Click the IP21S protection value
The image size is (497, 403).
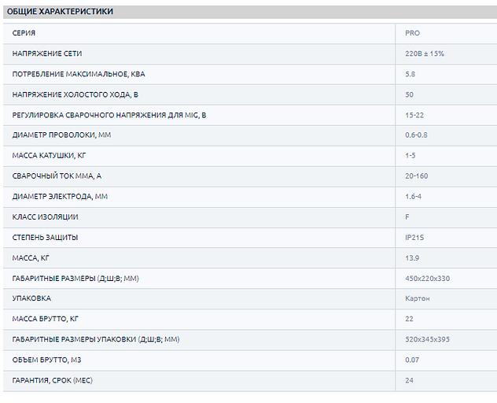[414, 237]
